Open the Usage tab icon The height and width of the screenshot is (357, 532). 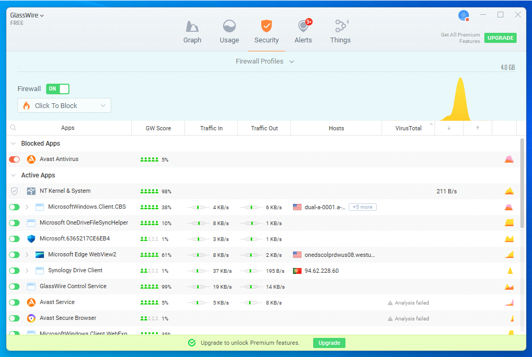tap(229, 26)
